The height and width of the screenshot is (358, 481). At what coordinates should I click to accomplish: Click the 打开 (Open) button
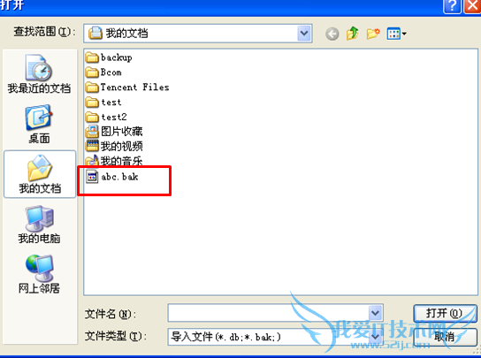(445, 313)
